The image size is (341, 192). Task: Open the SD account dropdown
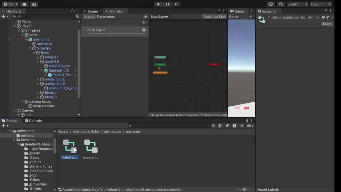tap(11, 4)
